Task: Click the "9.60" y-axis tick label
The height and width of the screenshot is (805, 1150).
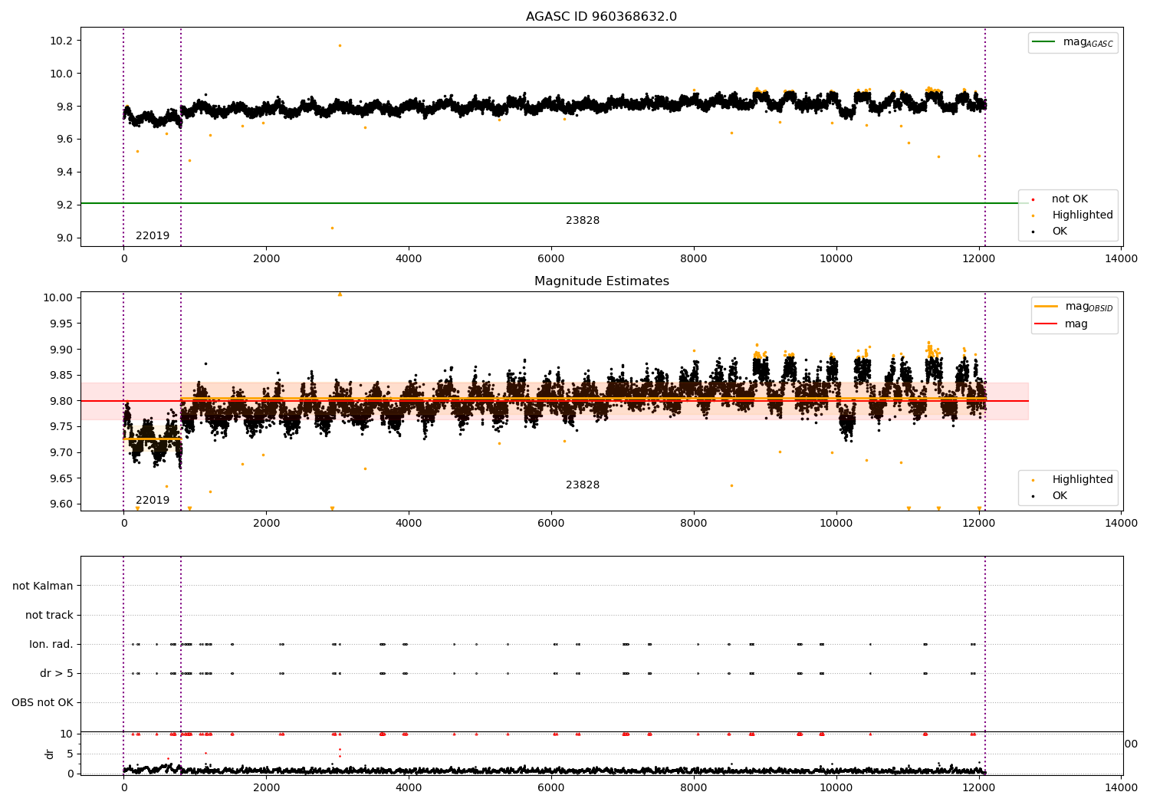Action: click(x=63, y=504)
